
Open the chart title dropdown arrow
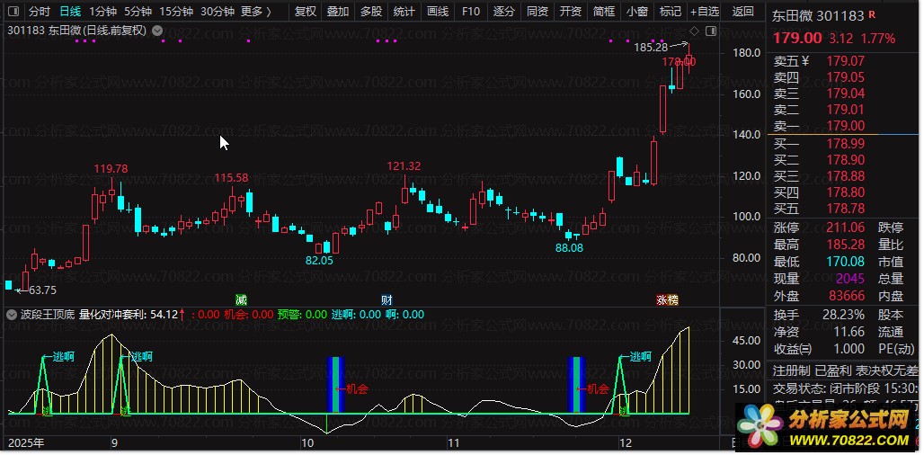[158, 31]
